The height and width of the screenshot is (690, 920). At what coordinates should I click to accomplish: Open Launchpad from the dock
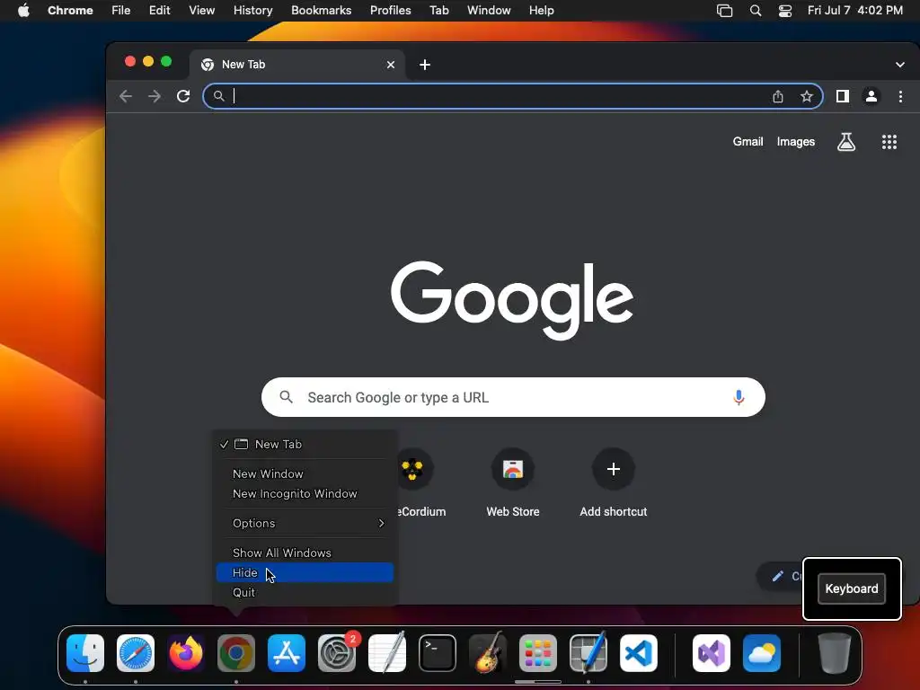538,653
